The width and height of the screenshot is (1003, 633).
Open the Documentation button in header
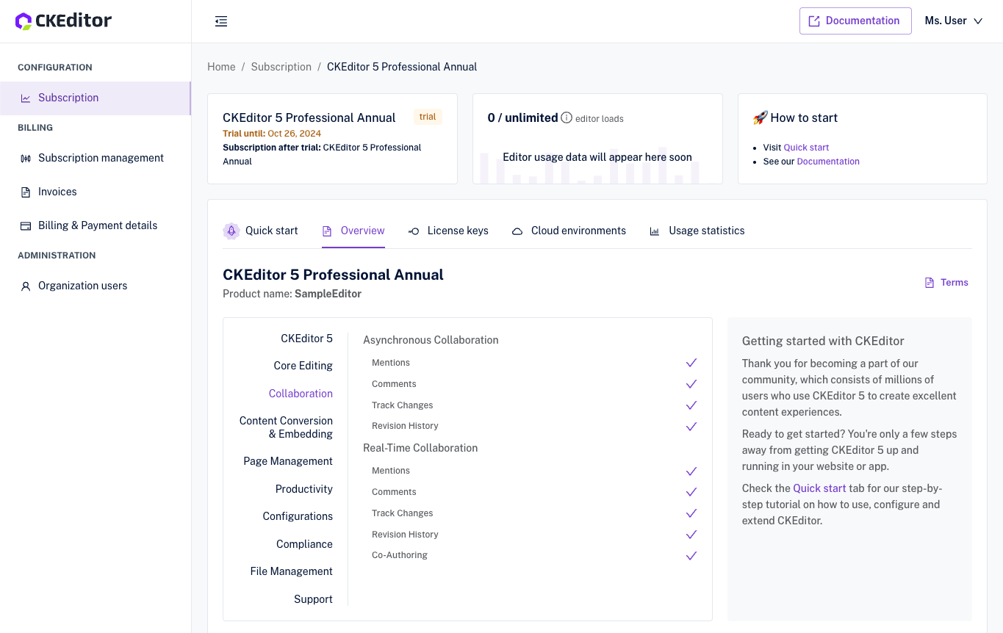[855, 21]
